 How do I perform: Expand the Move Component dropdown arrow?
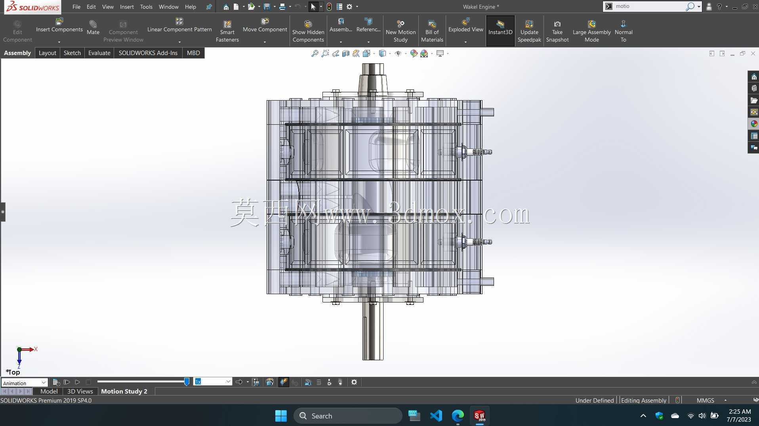click(265, 42)
